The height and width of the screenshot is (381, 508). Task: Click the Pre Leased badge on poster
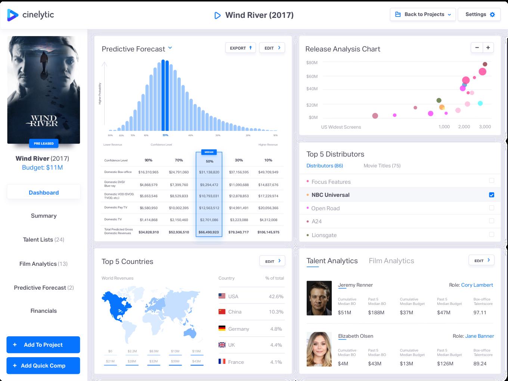click(44, 143)
